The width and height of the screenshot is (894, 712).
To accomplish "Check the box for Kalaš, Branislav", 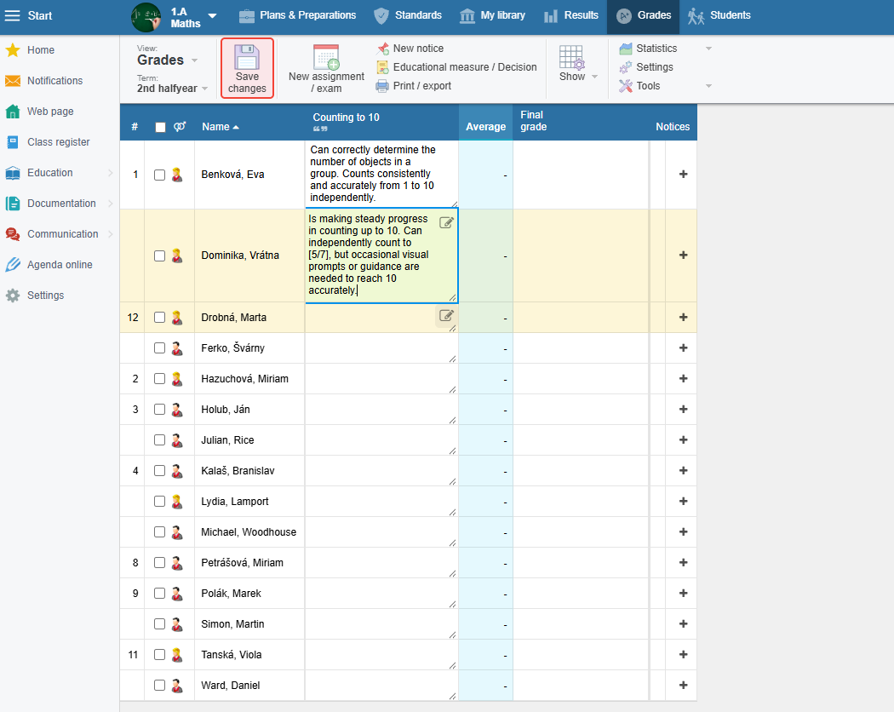I will [x=160, y=471].
